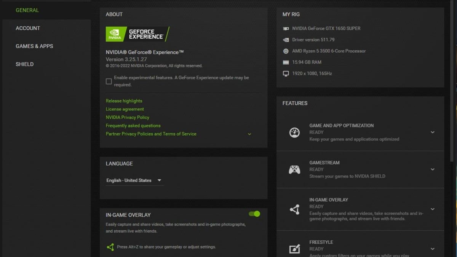Click the In-Game Overlay share icon
Image resolution: width=457 pixels, height=257 pixels.
coord(294,209)
